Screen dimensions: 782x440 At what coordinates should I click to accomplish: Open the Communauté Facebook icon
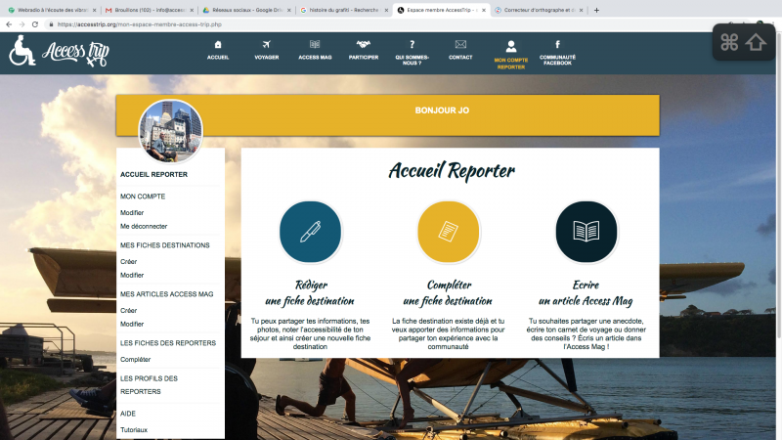point(558,45)
